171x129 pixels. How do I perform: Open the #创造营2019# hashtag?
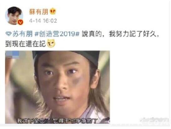[x=57, y=34]
